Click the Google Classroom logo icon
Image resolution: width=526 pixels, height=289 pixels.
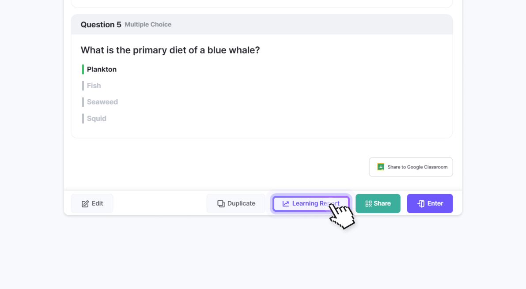tap(380, 167)
